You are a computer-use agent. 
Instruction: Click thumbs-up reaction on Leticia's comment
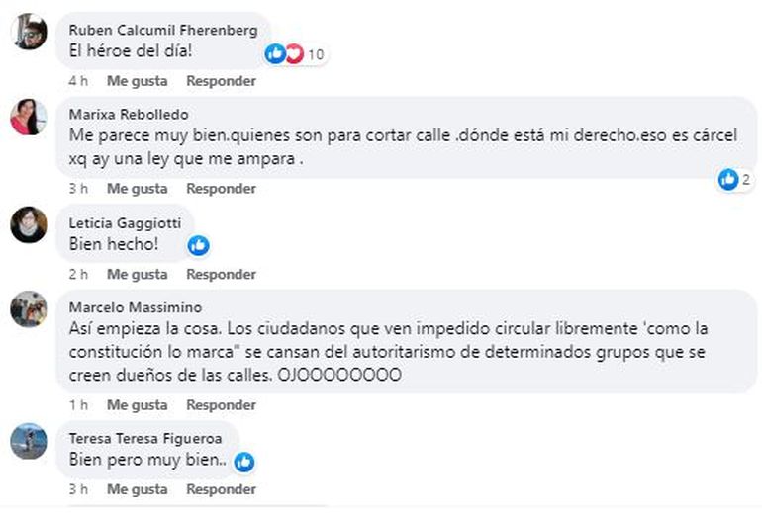coord(199,245)
